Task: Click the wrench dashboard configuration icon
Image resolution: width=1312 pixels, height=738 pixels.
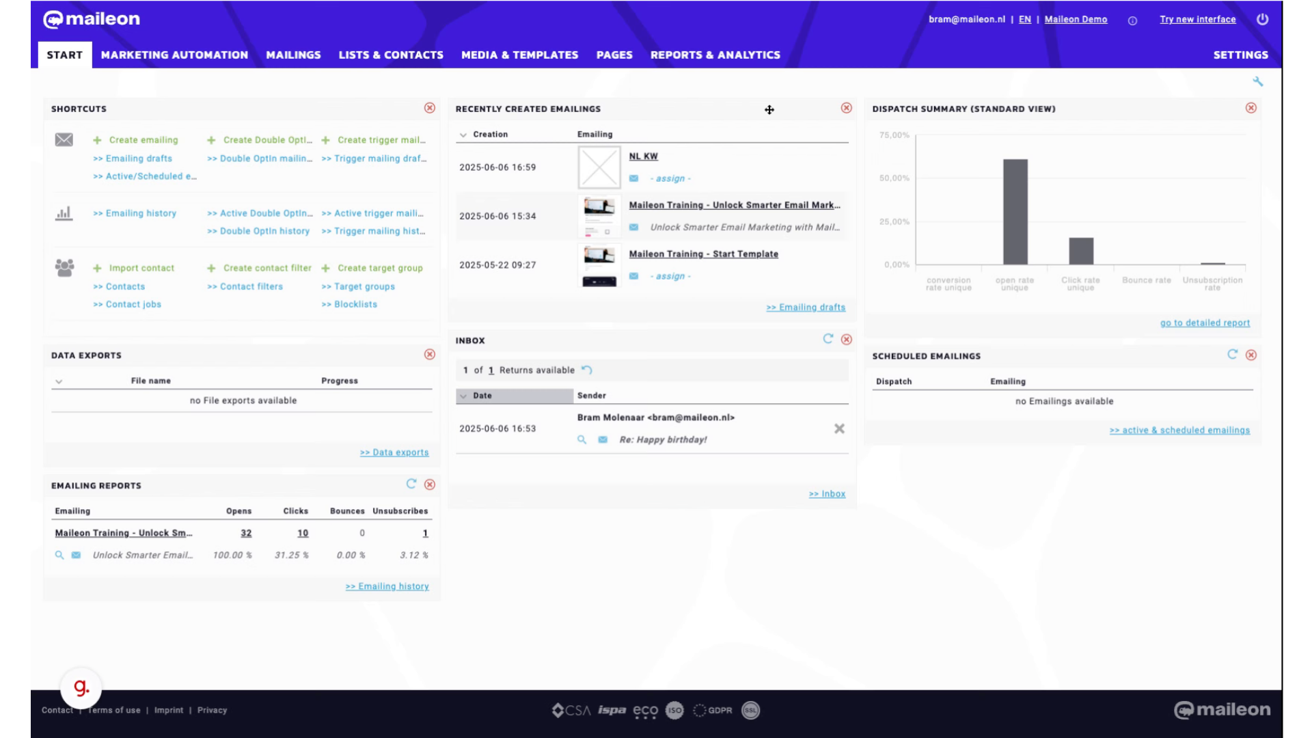Action: point(1257,81)
